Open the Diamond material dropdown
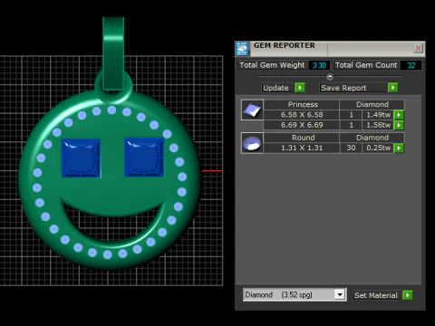435x326 pixels. coord(340,294)
